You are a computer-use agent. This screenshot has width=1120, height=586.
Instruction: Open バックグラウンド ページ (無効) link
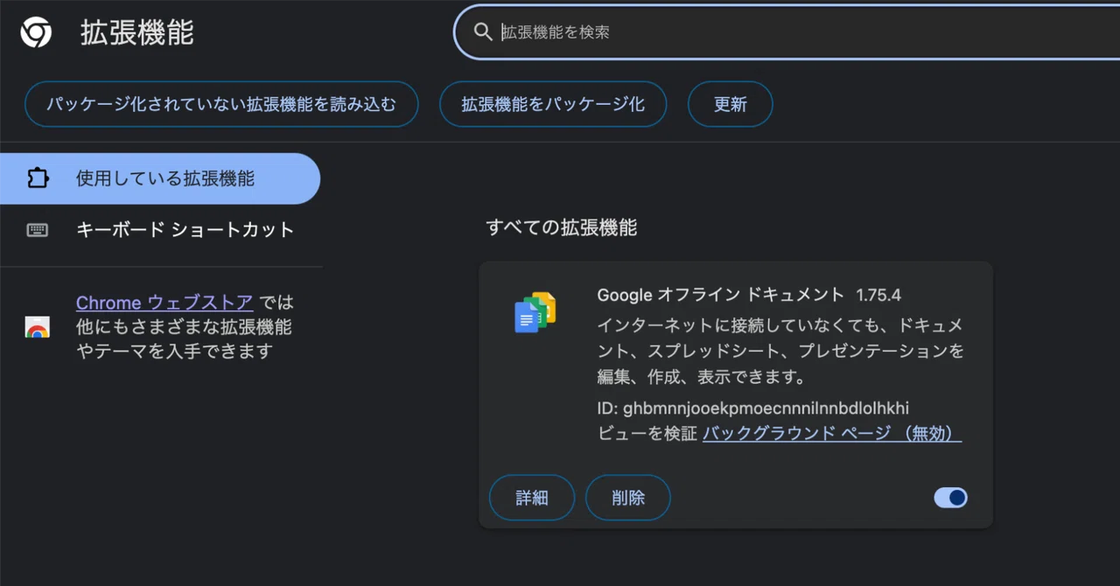pos(832,433)
